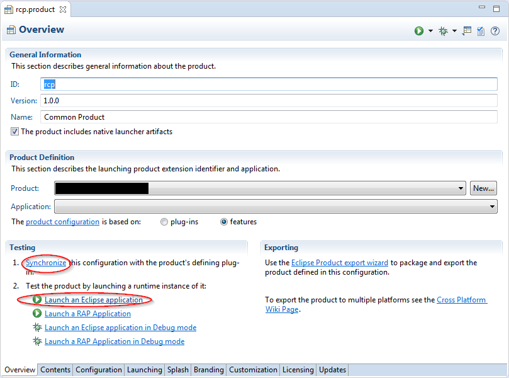This screenshot has height=378, width=509.
Task: Open the Eclipse Product export wizard link
Action: (x=340, y=263)
